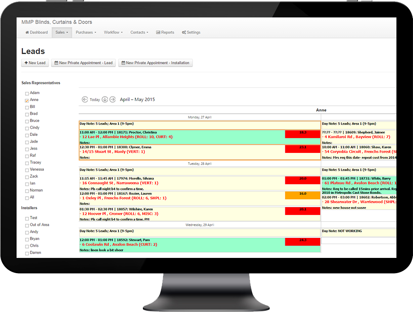Uncheck the Anne sales representative checkbox
Screen dimensions: 413x312
click(27, 101)
